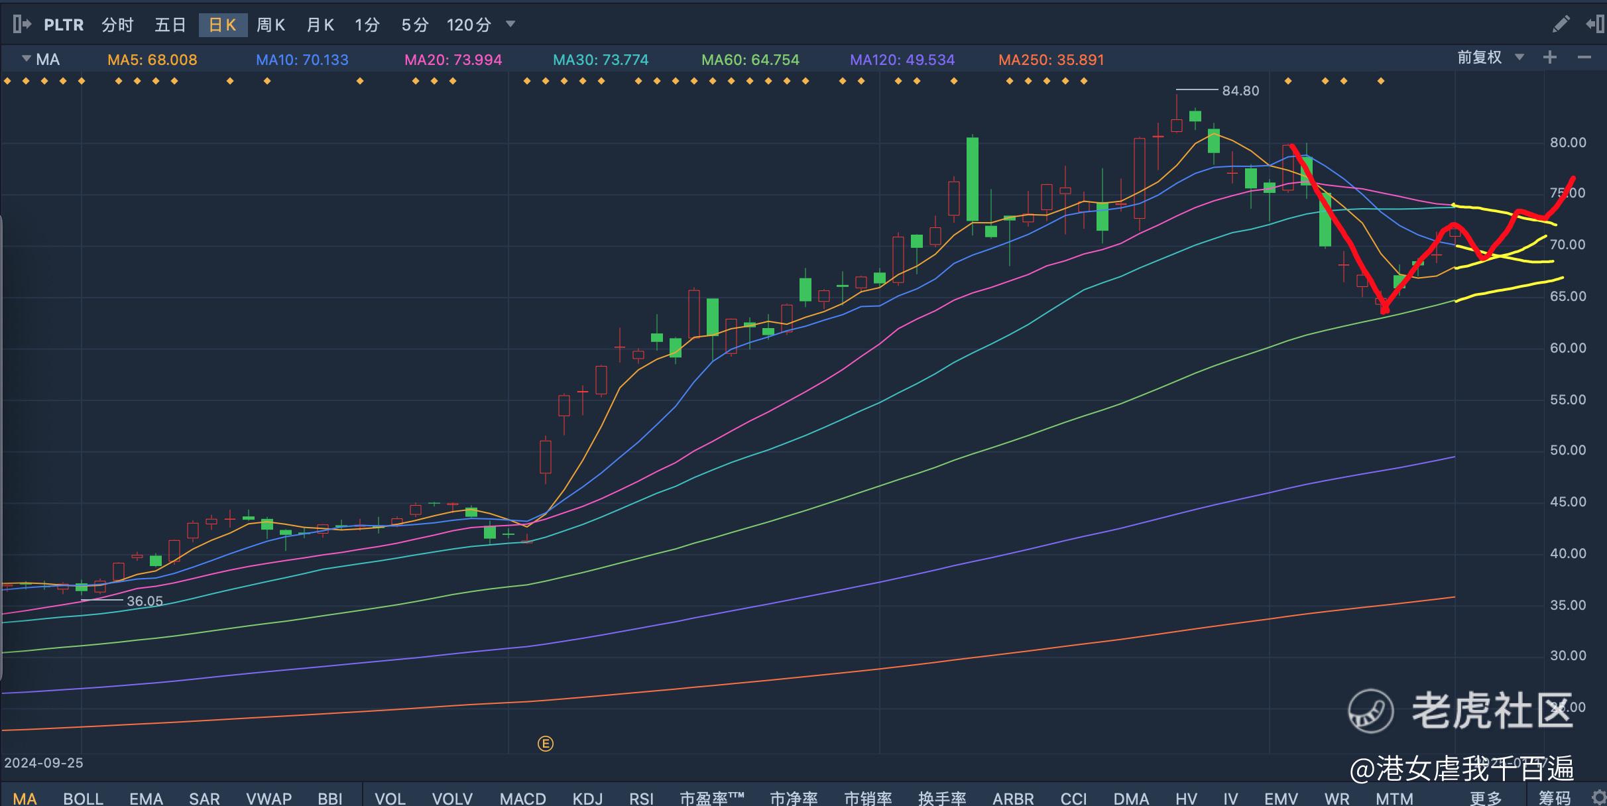Click the MA250: 35.891 label
The height and width of the screenshot is (806, 1607).
click(x=1051, y=60)
